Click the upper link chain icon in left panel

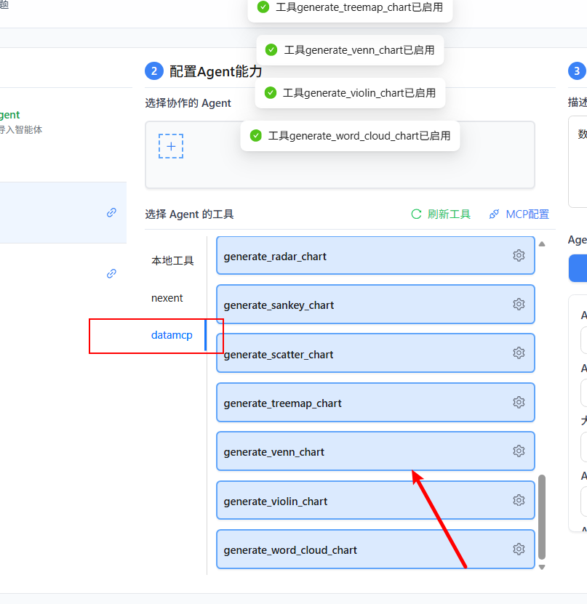[111, 213]
